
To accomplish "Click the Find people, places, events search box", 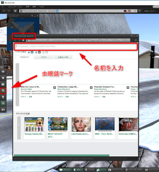I will [x=76, y=47].
